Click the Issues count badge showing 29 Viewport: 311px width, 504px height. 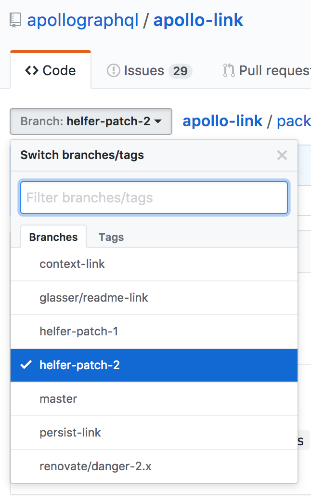(x=181, y=70)
